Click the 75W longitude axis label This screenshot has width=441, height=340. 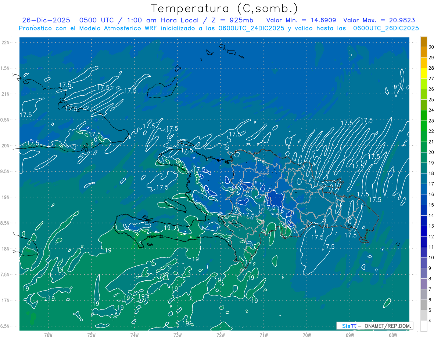tap(91, 335)
